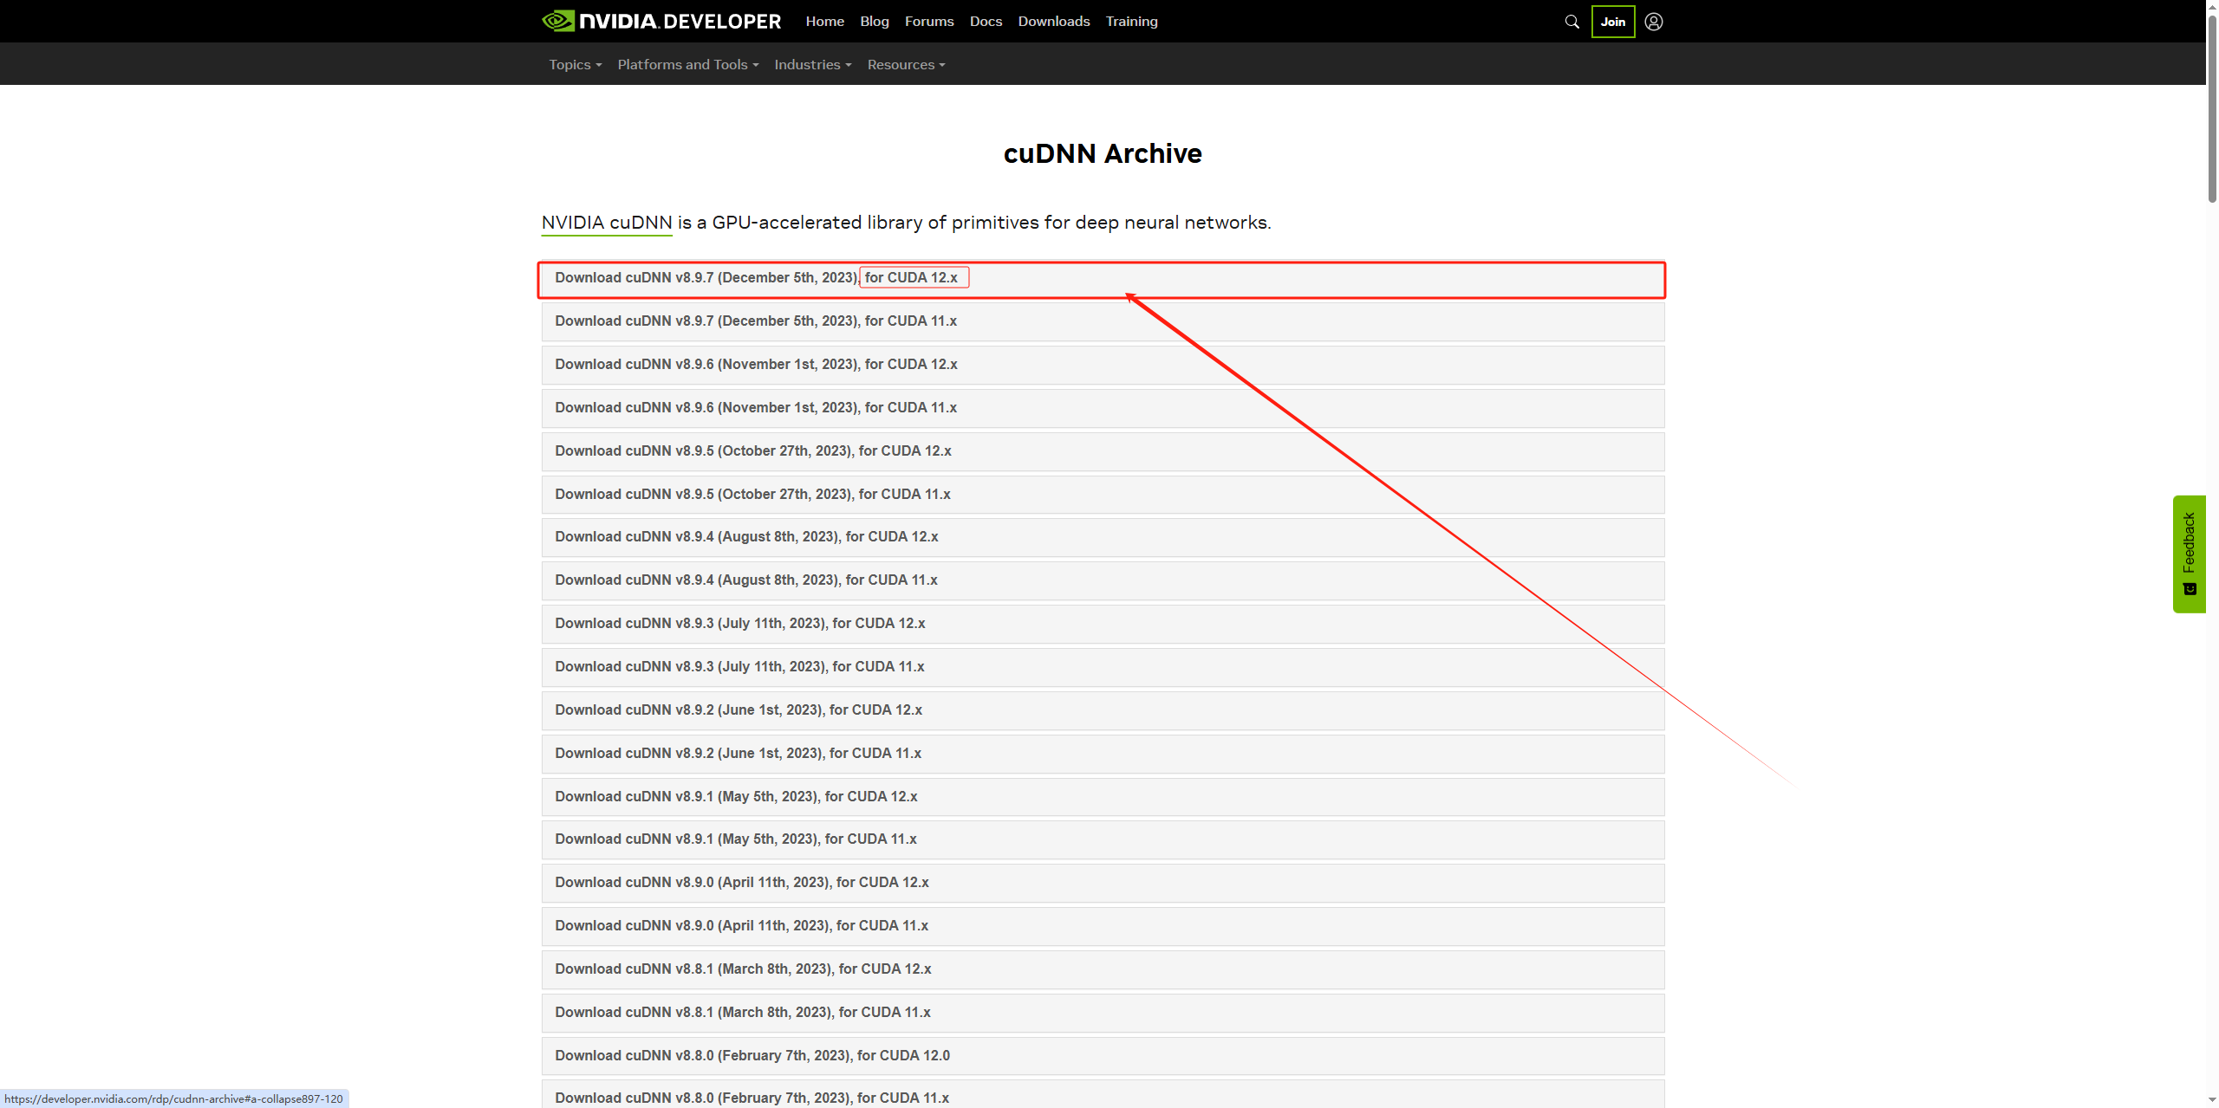Expand cuDNN v8.9.4 for CUDA 12.x
This screenshot has width=2219, height=1108.
pos(1103,537)
